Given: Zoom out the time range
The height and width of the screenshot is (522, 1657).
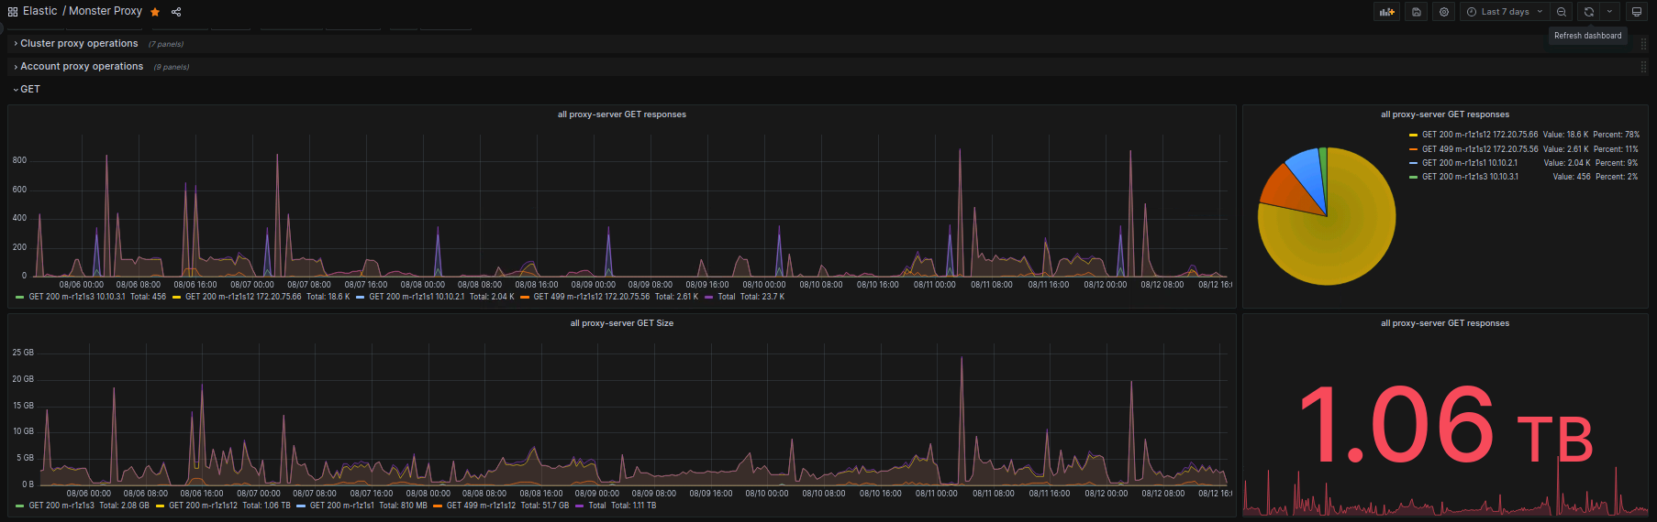Looking at the screenshot, I should (x=1562, y=12).
